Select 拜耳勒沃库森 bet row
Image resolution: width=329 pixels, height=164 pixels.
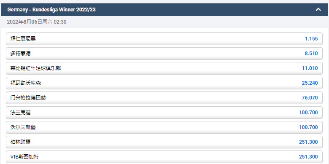click(x=164, y=83)
